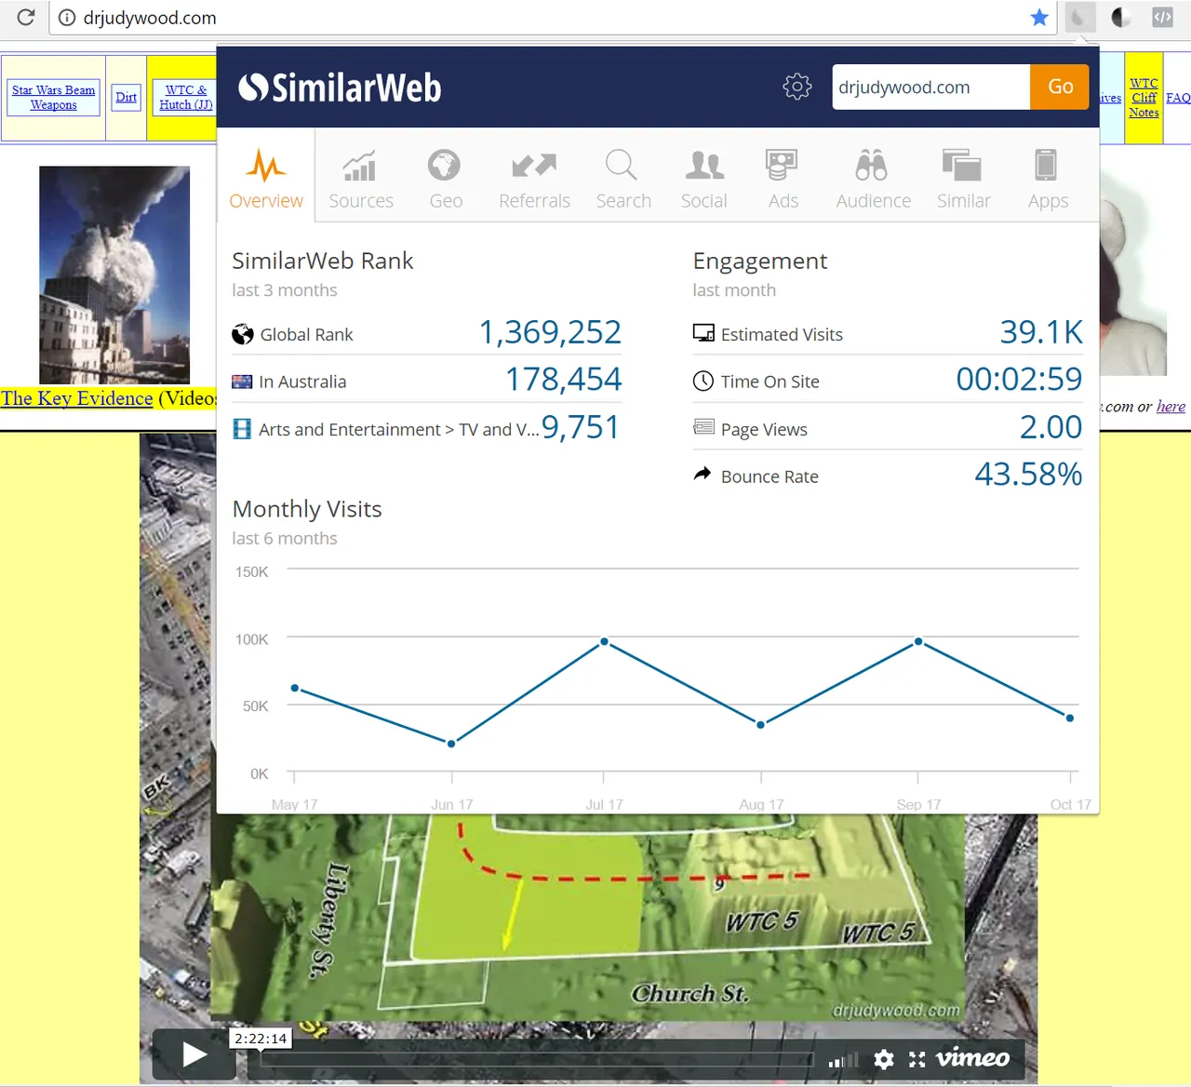
Task: Open SimilarWeb settings gear icon
Action: pyautogui.click(x=797, y=87)
